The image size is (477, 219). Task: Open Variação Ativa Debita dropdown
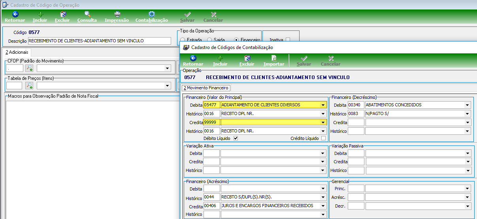coord(323,153)
